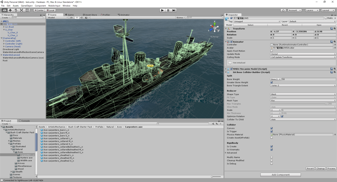This screenshot has height=182, width=337.
Task: Collapse the [CameraRig] hierarchy item
Action: [2, 38]
